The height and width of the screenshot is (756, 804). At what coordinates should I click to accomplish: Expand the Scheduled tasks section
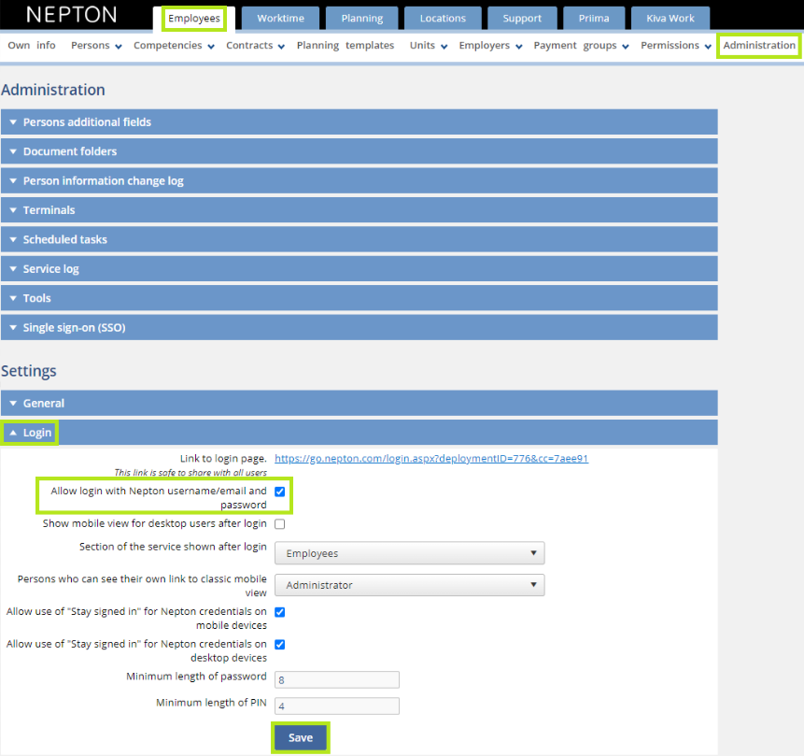point(359,239)
